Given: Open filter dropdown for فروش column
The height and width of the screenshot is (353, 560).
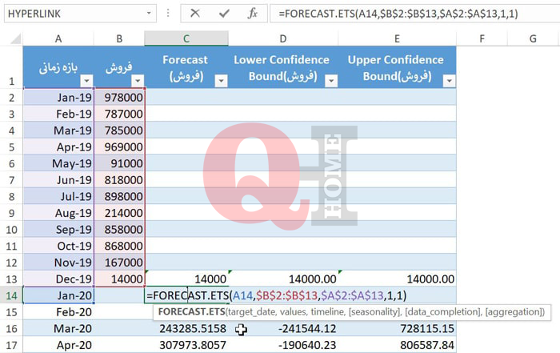Looking at the screenshot, I should 137,80.
